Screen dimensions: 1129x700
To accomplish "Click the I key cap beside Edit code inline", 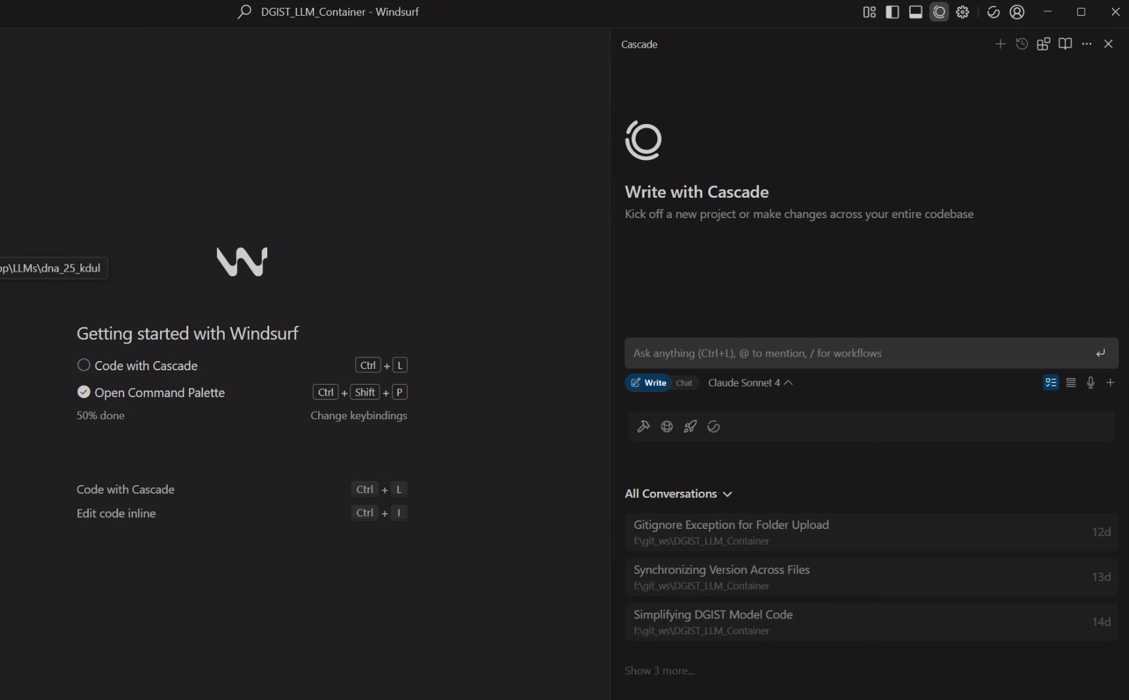I will [399, 513].
